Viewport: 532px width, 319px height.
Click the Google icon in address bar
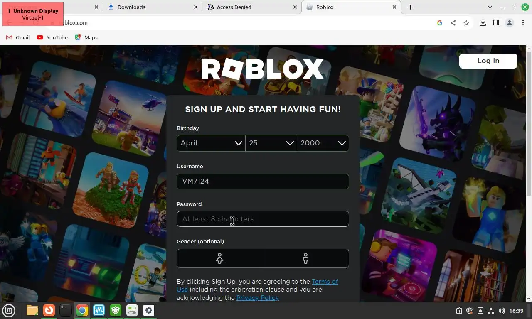point(440,23)
